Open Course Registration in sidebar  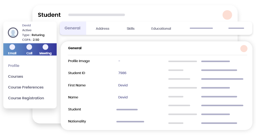(x=26, y=98)
